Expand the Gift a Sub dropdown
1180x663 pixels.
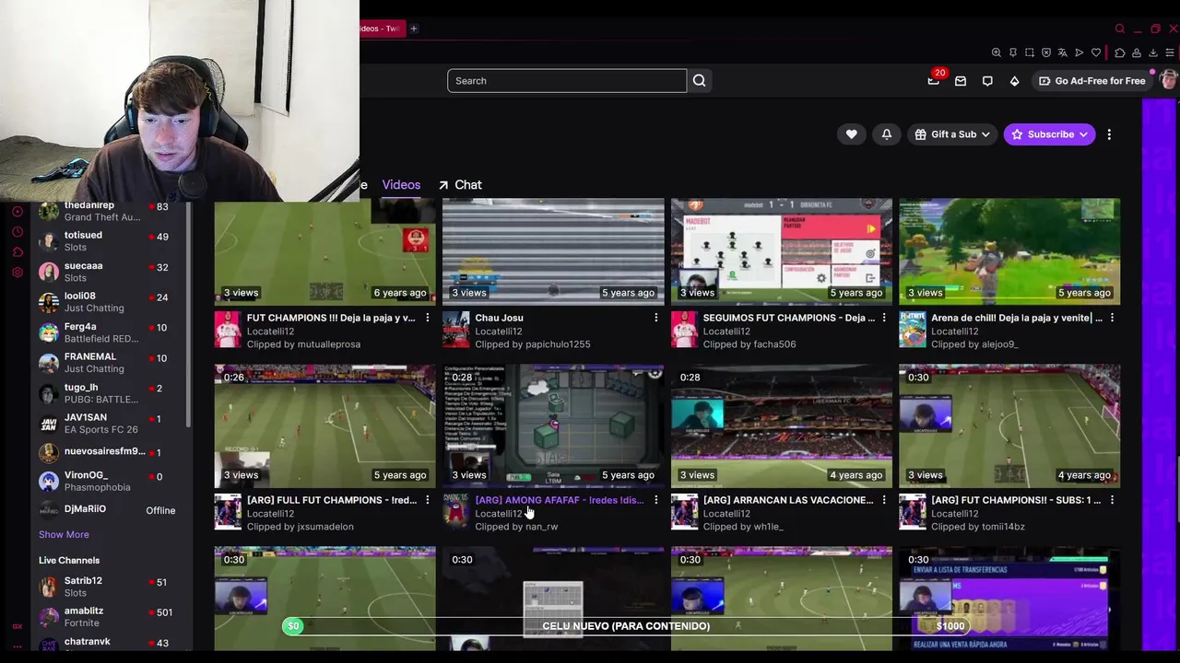953,134
